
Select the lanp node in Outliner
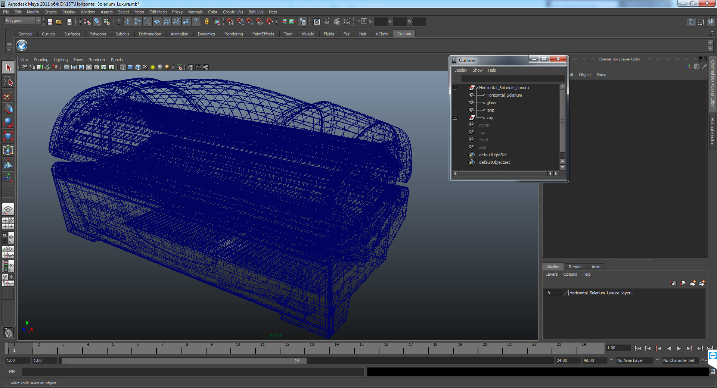click(490, 110)
